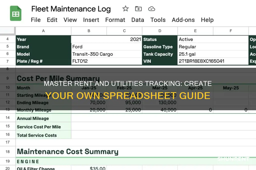Screen dimensions: 256x170
Task: Click the Model label cell
Action: [x=43, y=54]
